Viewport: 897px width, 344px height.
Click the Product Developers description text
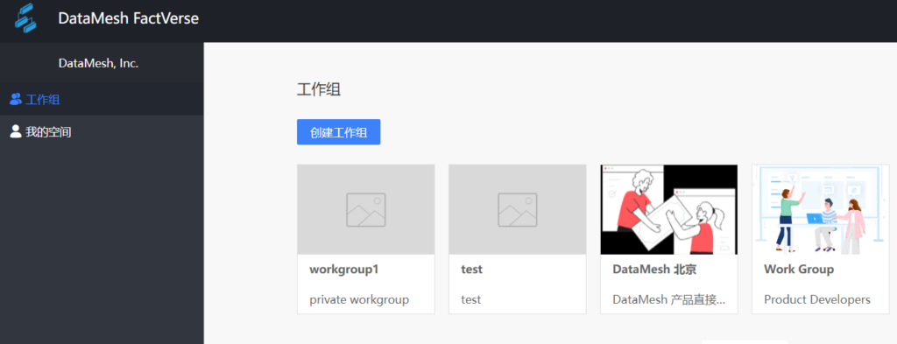point(817,299)
